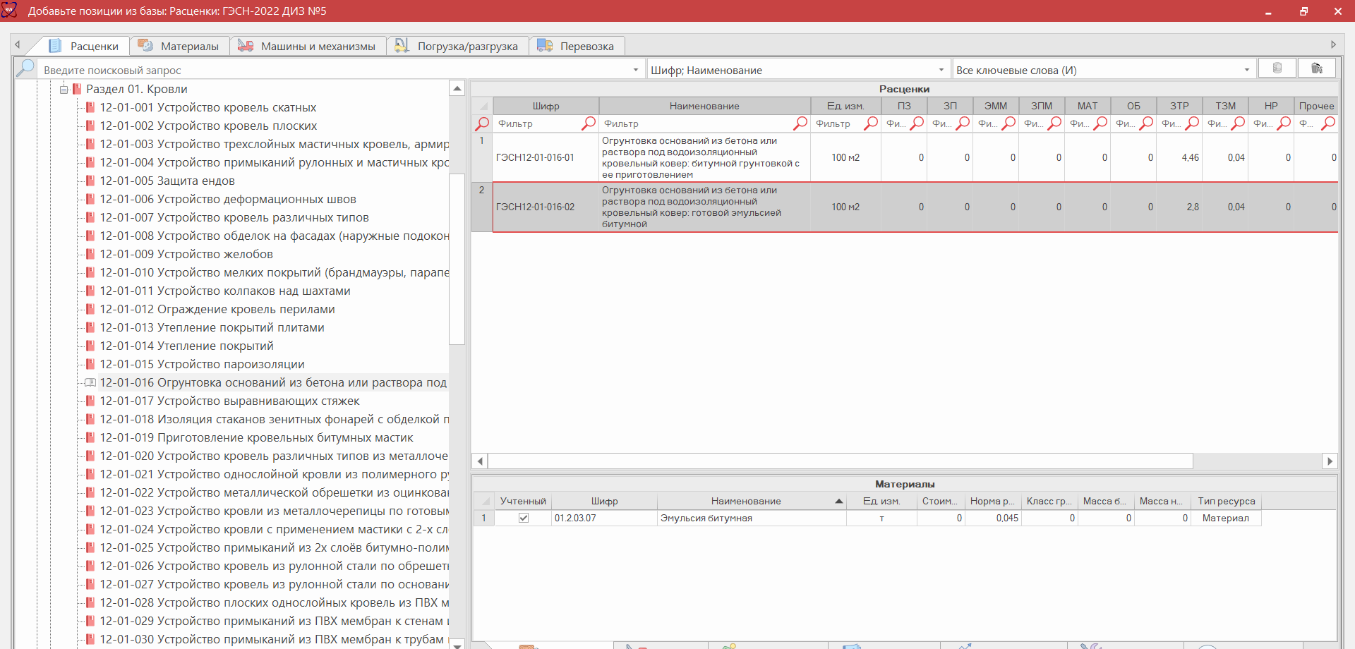Click the magnifier in ЗТР filter cell
The height and width of the screenshot is (649, 1355).
coord(1193,123)
